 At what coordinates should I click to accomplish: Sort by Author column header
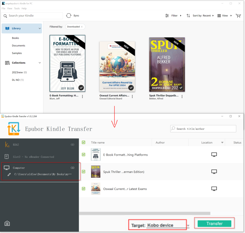160,143
